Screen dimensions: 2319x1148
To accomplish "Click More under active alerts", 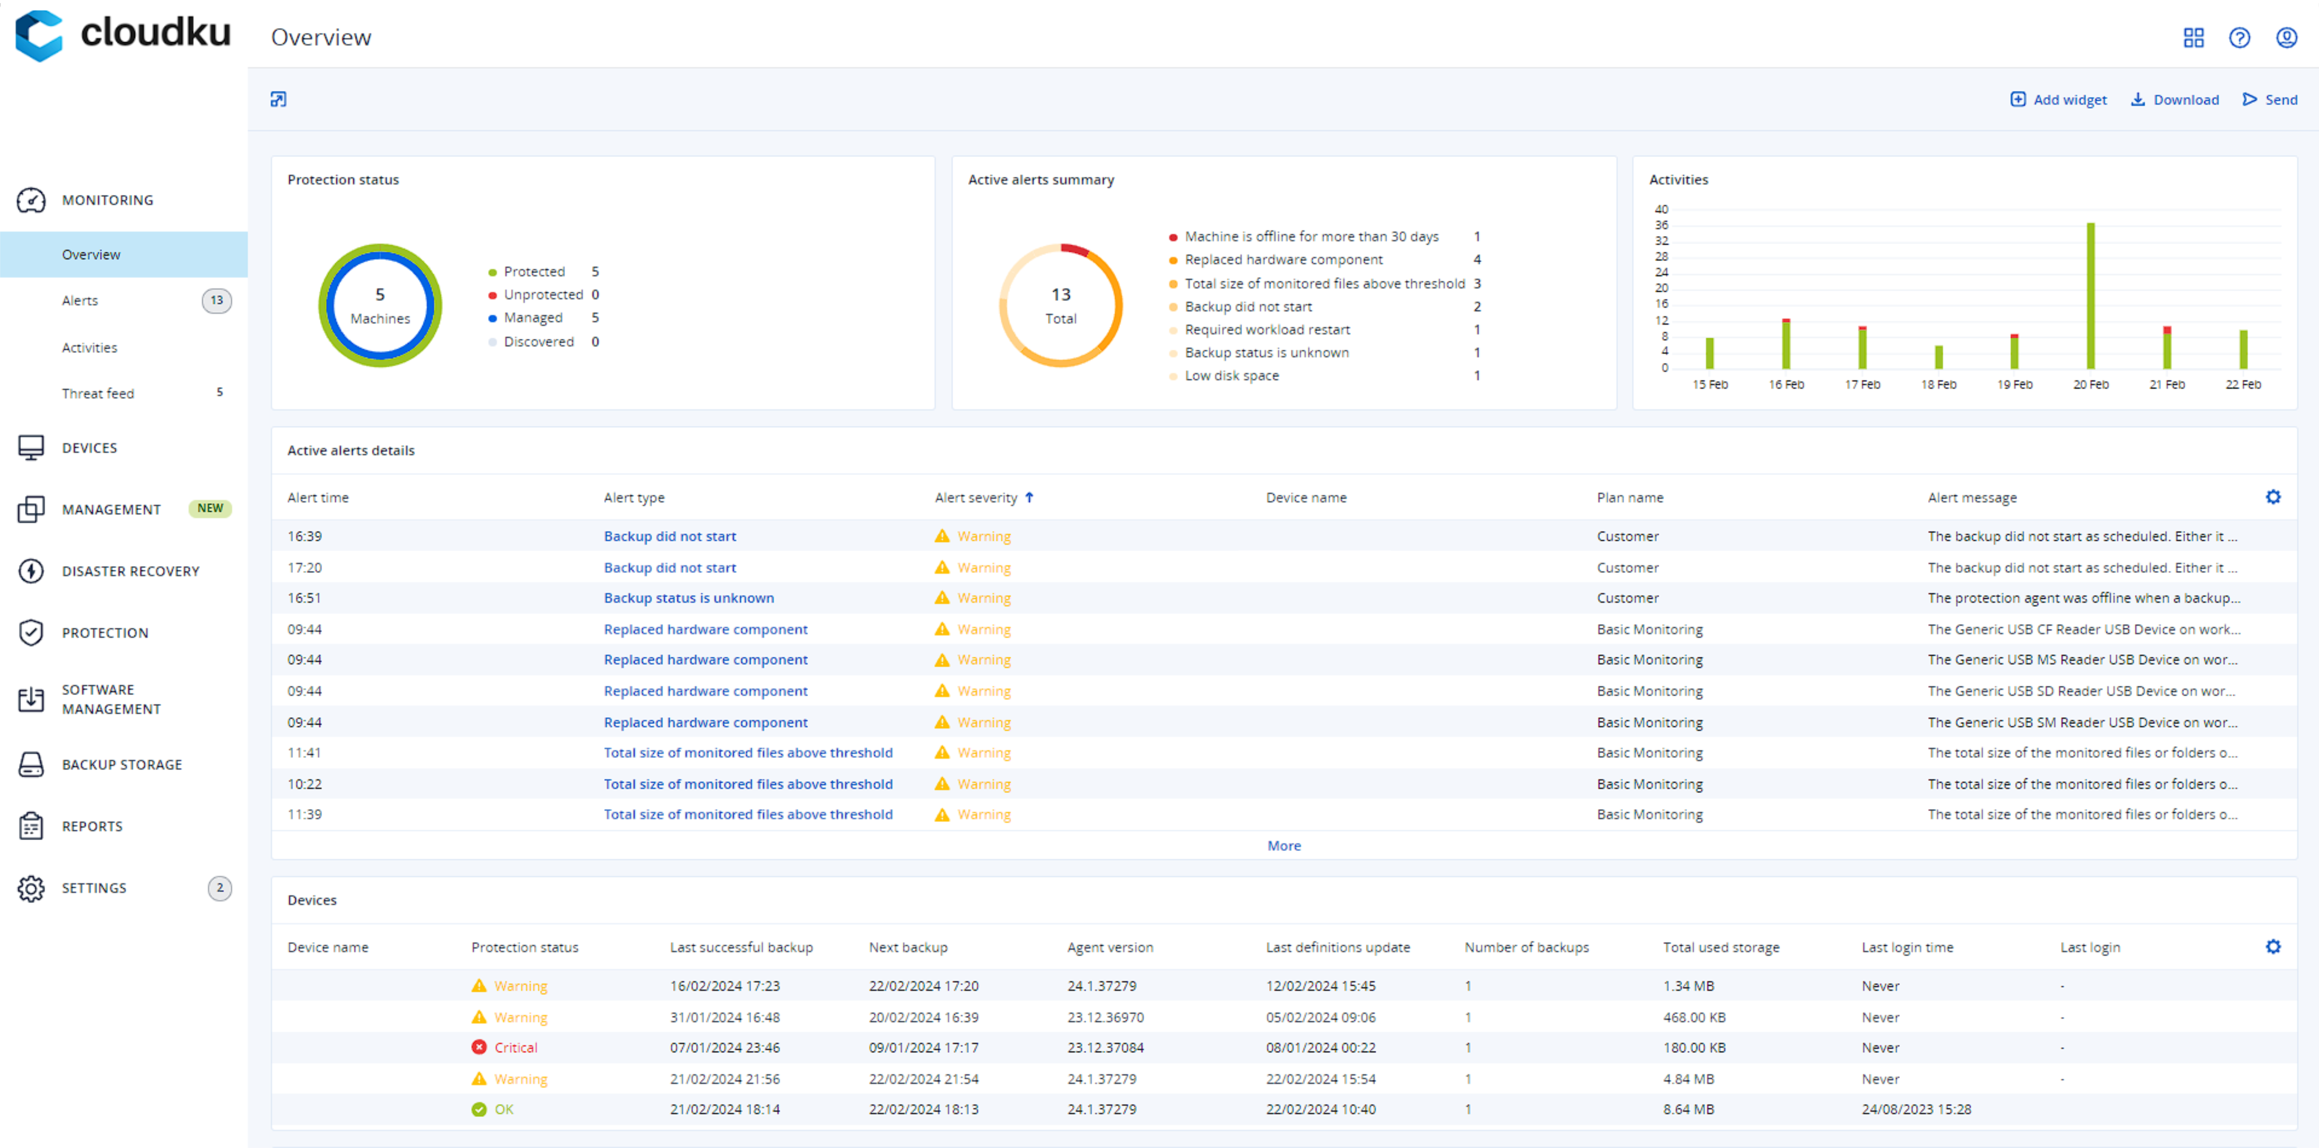I will point(1284,846).
